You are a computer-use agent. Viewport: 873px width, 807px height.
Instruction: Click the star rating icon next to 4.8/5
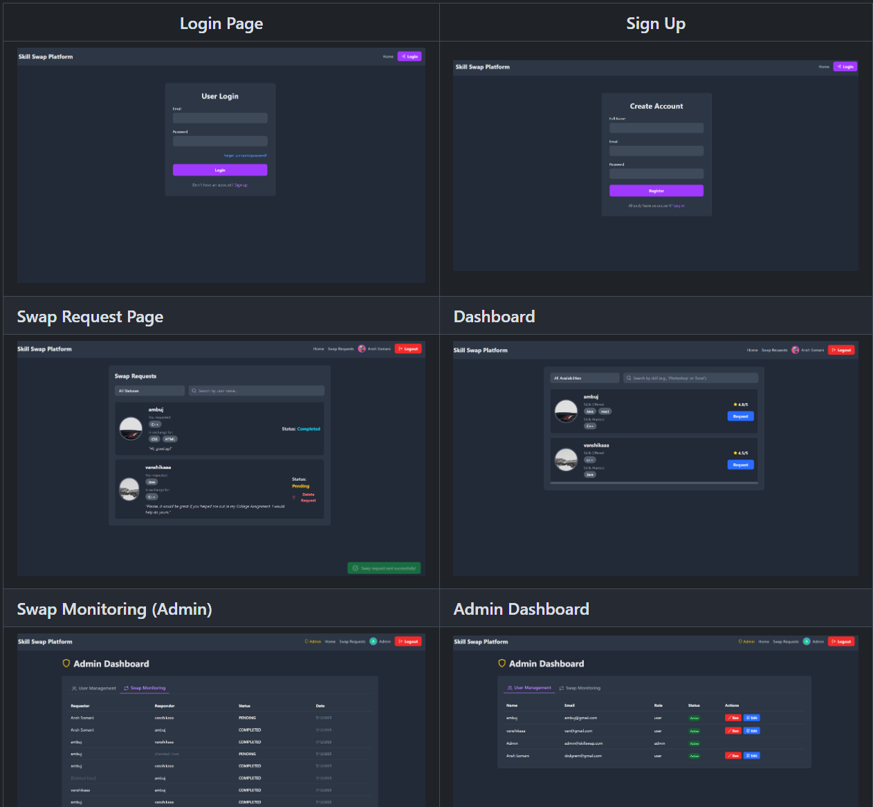pos(735,405)
